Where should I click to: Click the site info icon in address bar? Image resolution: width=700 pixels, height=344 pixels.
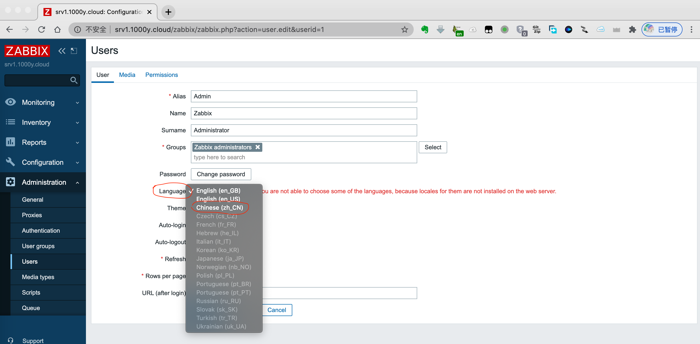[x=77, y=29]
